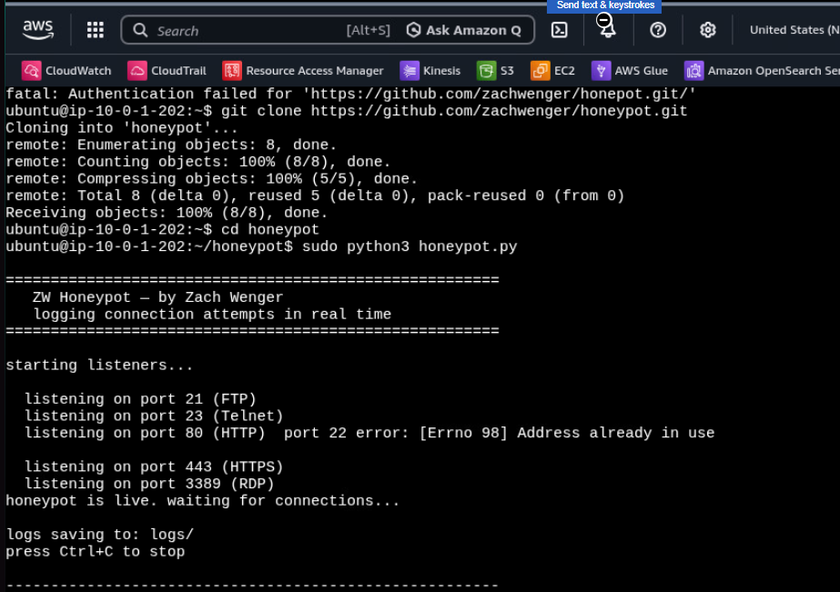
Task: Open the AWS Glue shortcut icon
Action: 601,71
